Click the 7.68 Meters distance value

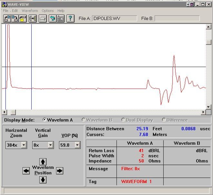point(144,134)
